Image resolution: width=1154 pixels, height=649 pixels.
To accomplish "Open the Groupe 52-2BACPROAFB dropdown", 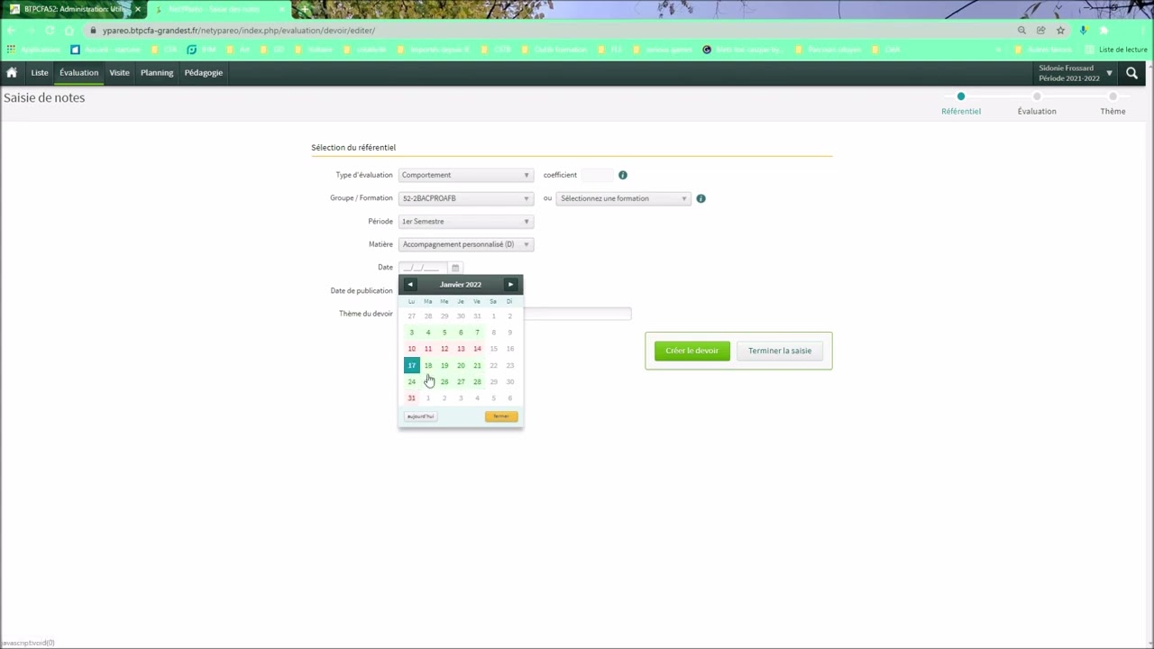I will [x=466, y=198].
